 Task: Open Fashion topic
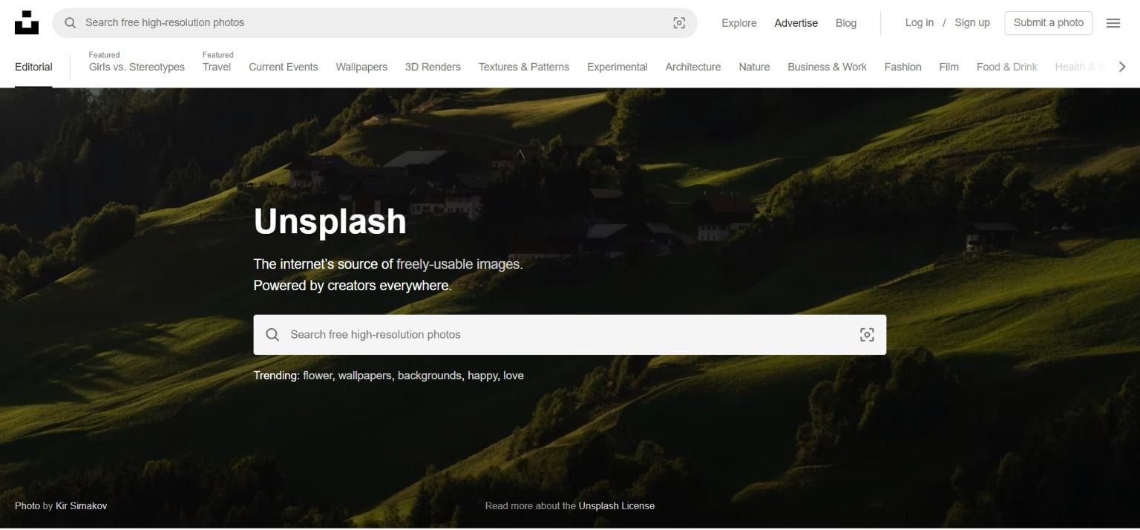[902, 67]
